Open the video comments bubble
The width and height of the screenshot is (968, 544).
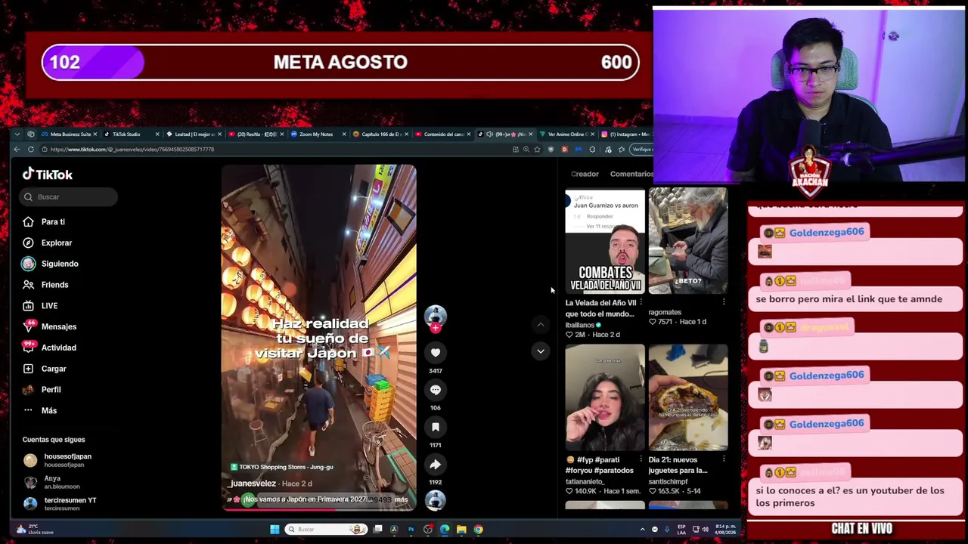click(435, 390)
